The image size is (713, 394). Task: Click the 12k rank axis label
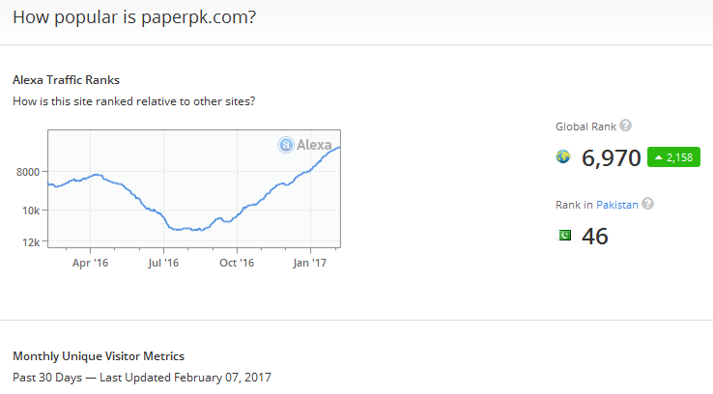31,242
